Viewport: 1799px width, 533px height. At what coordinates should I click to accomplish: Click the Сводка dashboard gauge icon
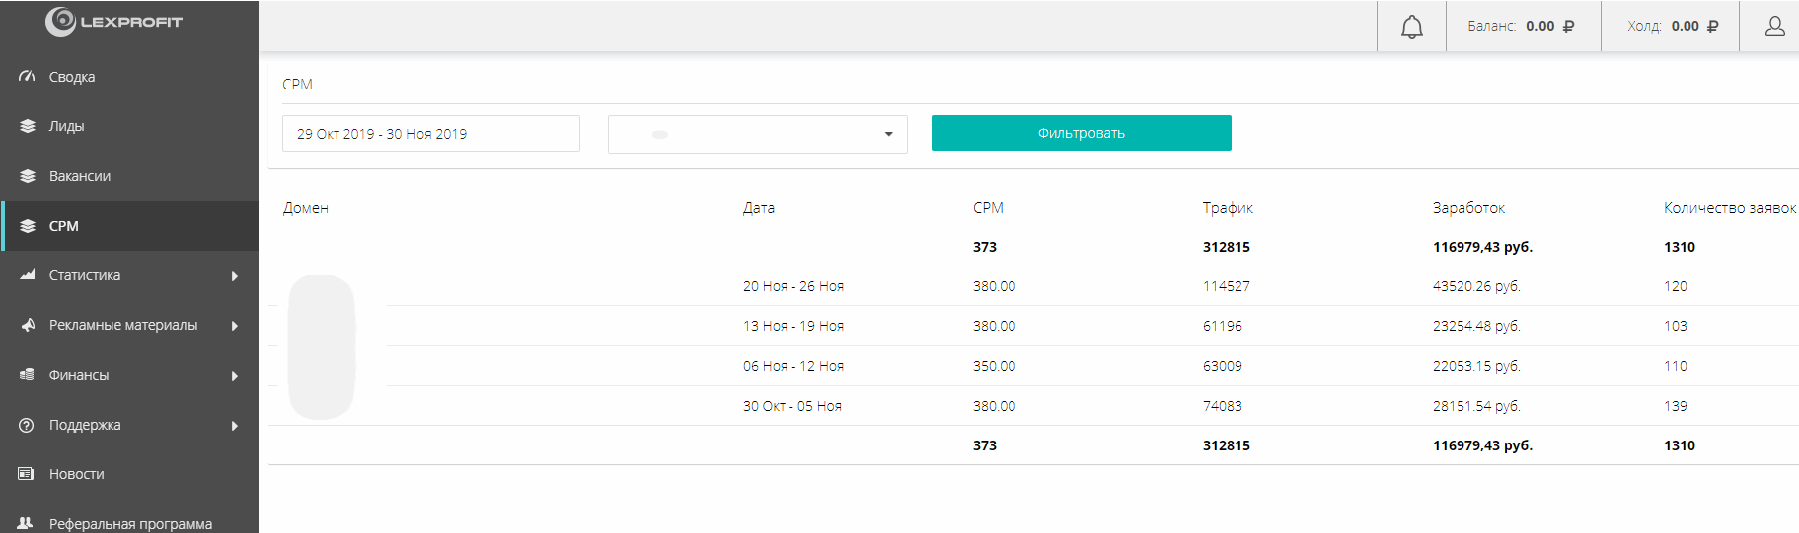(x=27, y=77)
